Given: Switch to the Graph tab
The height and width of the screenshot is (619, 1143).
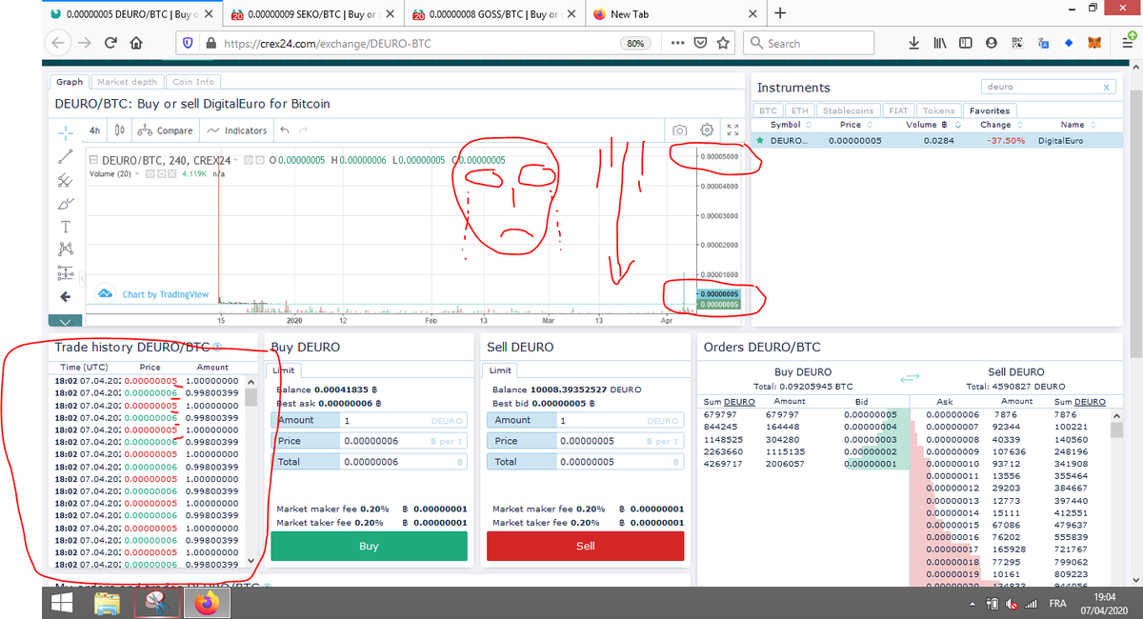Looking at the screenshot, I should point(70,82).
